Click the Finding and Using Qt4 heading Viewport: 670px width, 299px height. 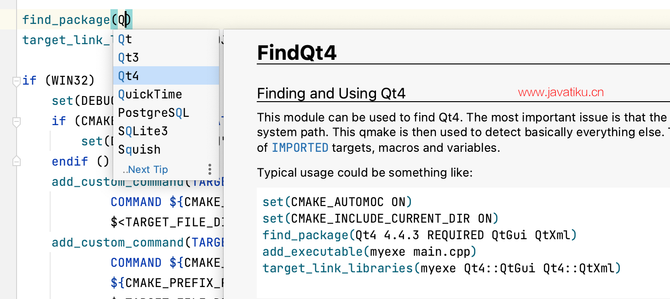pos(331,93)
